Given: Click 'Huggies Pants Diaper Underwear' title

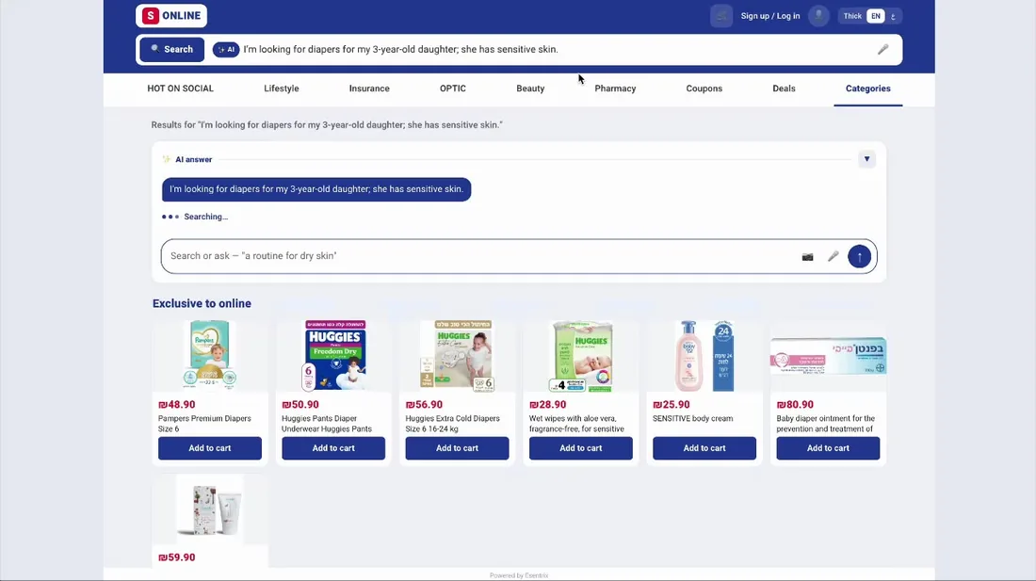Looking at the screenshot, I should point(327,424).
